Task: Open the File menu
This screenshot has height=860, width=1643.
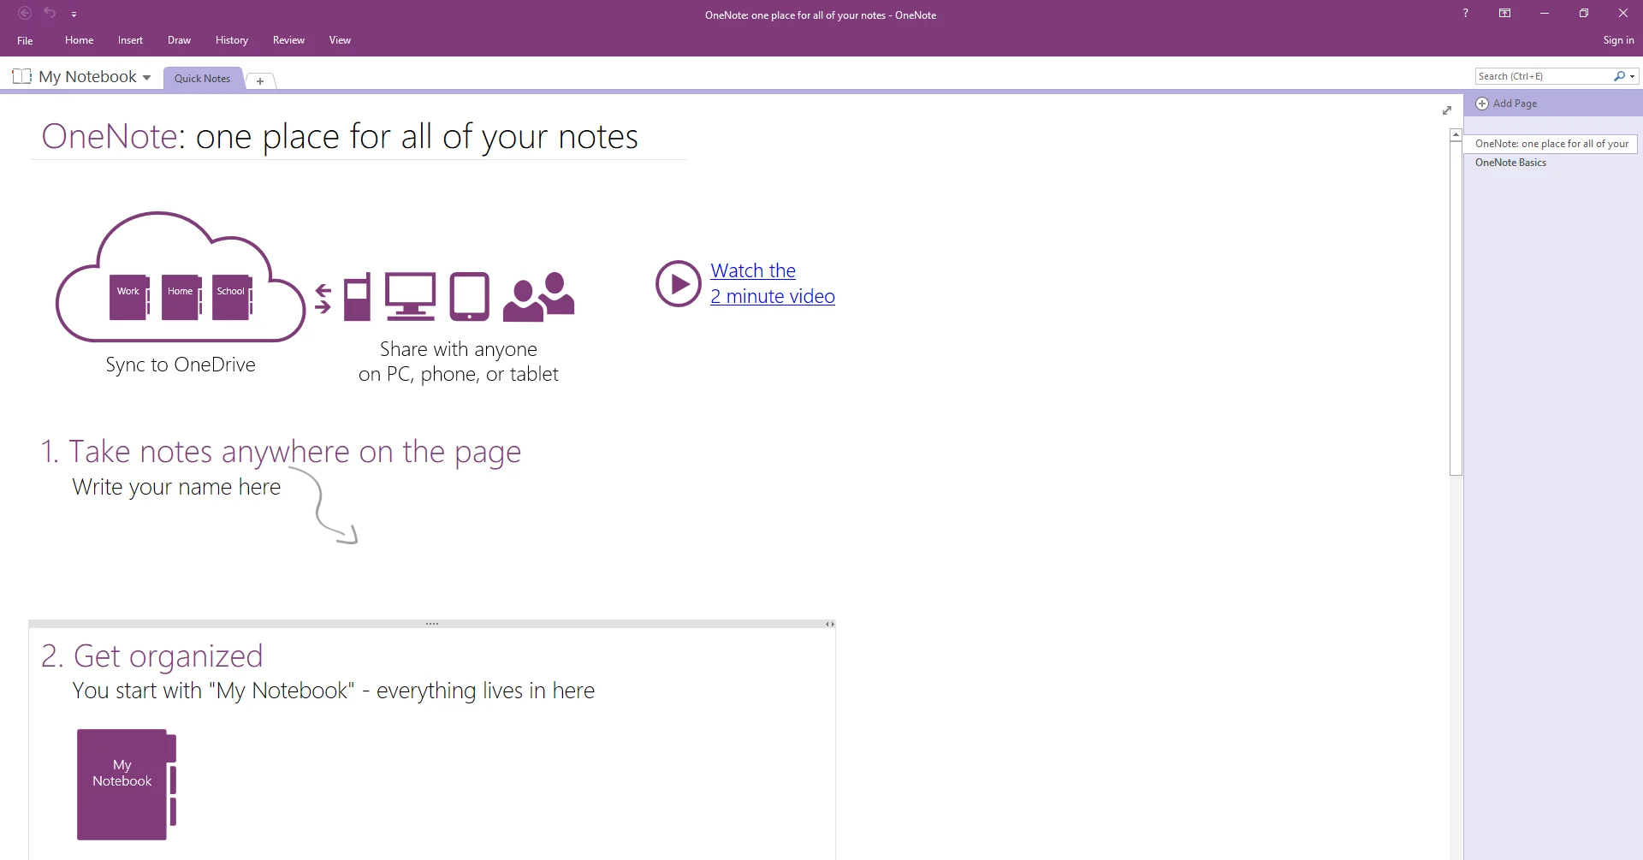Action: [25, 40]
